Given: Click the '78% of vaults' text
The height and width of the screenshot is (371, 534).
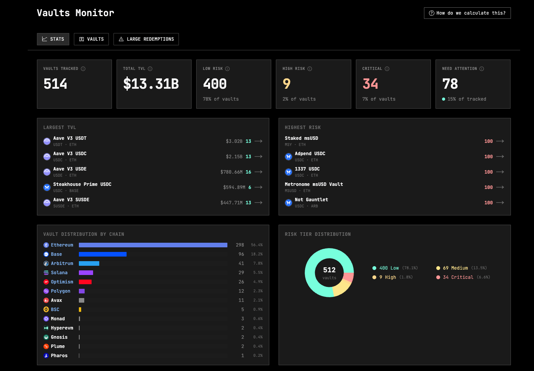Looking at the screenshot, I should click(221, 99).
